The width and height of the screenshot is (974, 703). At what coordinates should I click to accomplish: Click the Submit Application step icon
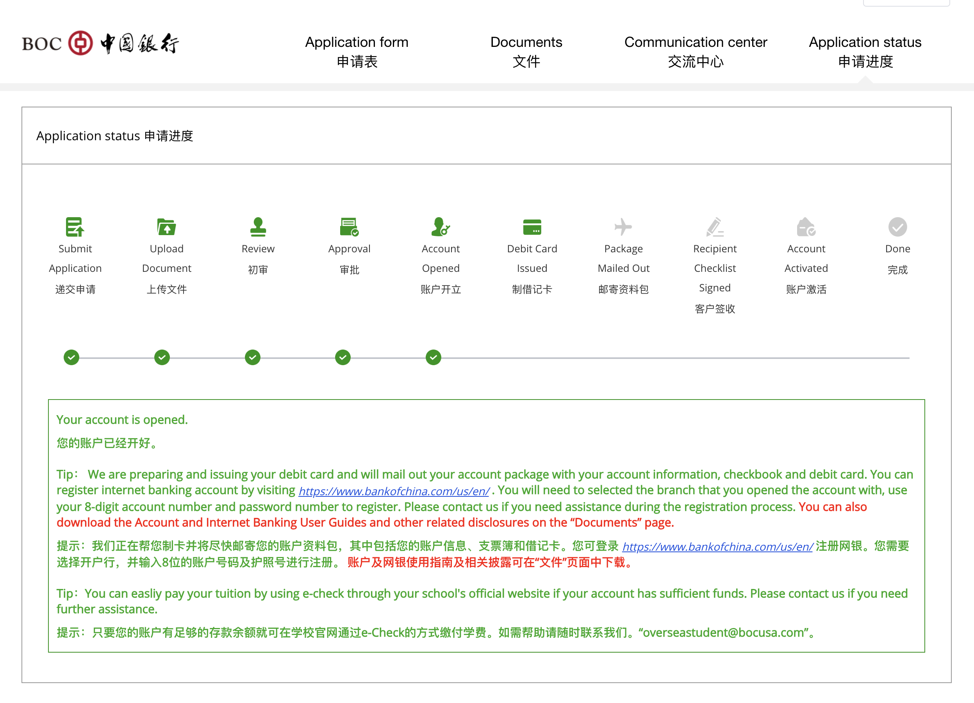pyautogui.click(x=75, y=227)
